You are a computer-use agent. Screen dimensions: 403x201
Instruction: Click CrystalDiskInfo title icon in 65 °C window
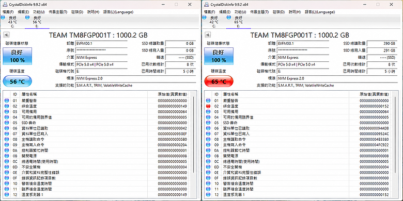pos(206,4)
